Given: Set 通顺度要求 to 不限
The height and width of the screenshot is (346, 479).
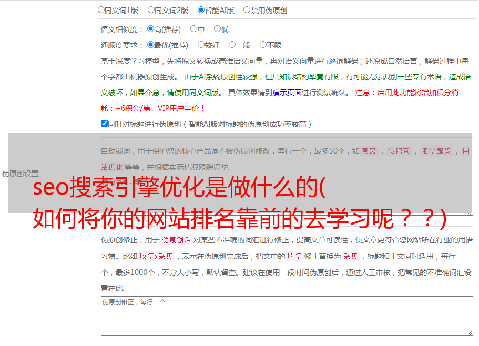Looking at the screenshot, I should click(263, 45).
